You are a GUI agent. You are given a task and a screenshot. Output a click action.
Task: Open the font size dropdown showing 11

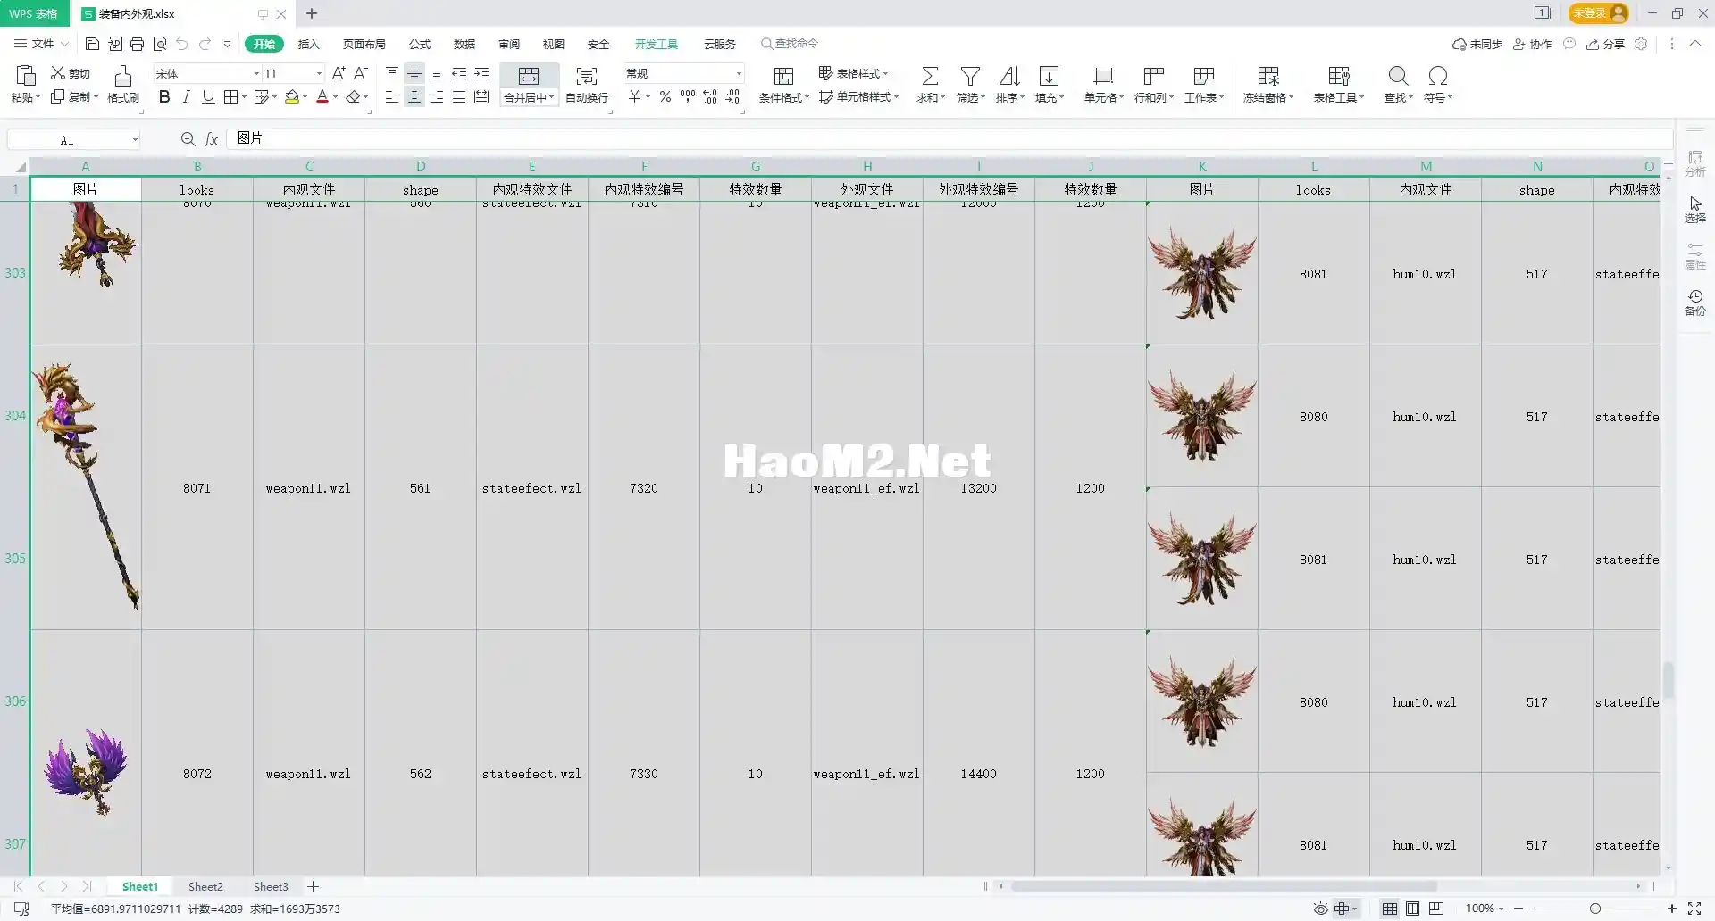click(319, 73)
